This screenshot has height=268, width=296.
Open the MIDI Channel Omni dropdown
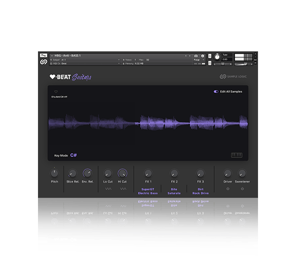85,64
